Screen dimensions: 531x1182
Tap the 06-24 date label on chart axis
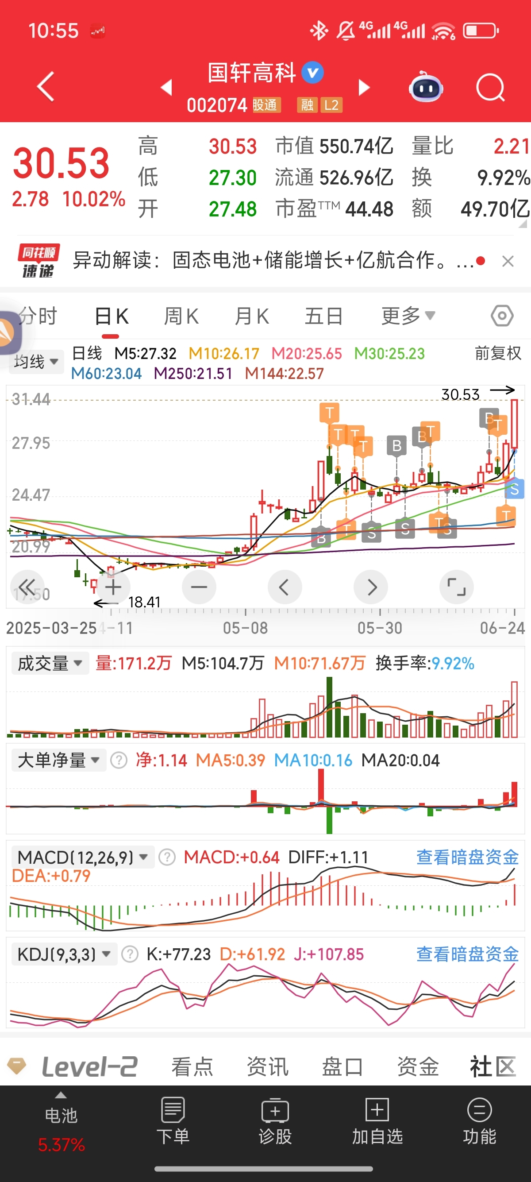502,628
